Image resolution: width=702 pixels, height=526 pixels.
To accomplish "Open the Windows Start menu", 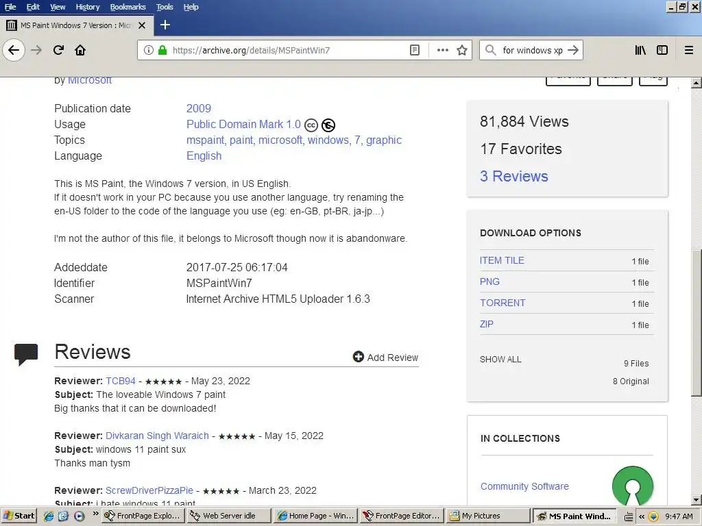I will (x=19, y=516).
